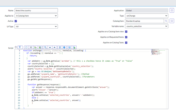Click the info icon beside Catalog item field
Image resolution: width=176 pixels, height=111 pixels.
tap(172, 21)
